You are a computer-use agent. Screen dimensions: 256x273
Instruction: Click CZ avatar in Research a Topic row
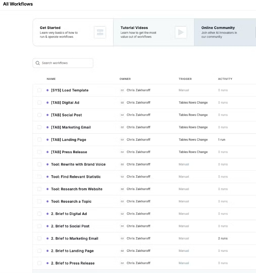point(122,201)
